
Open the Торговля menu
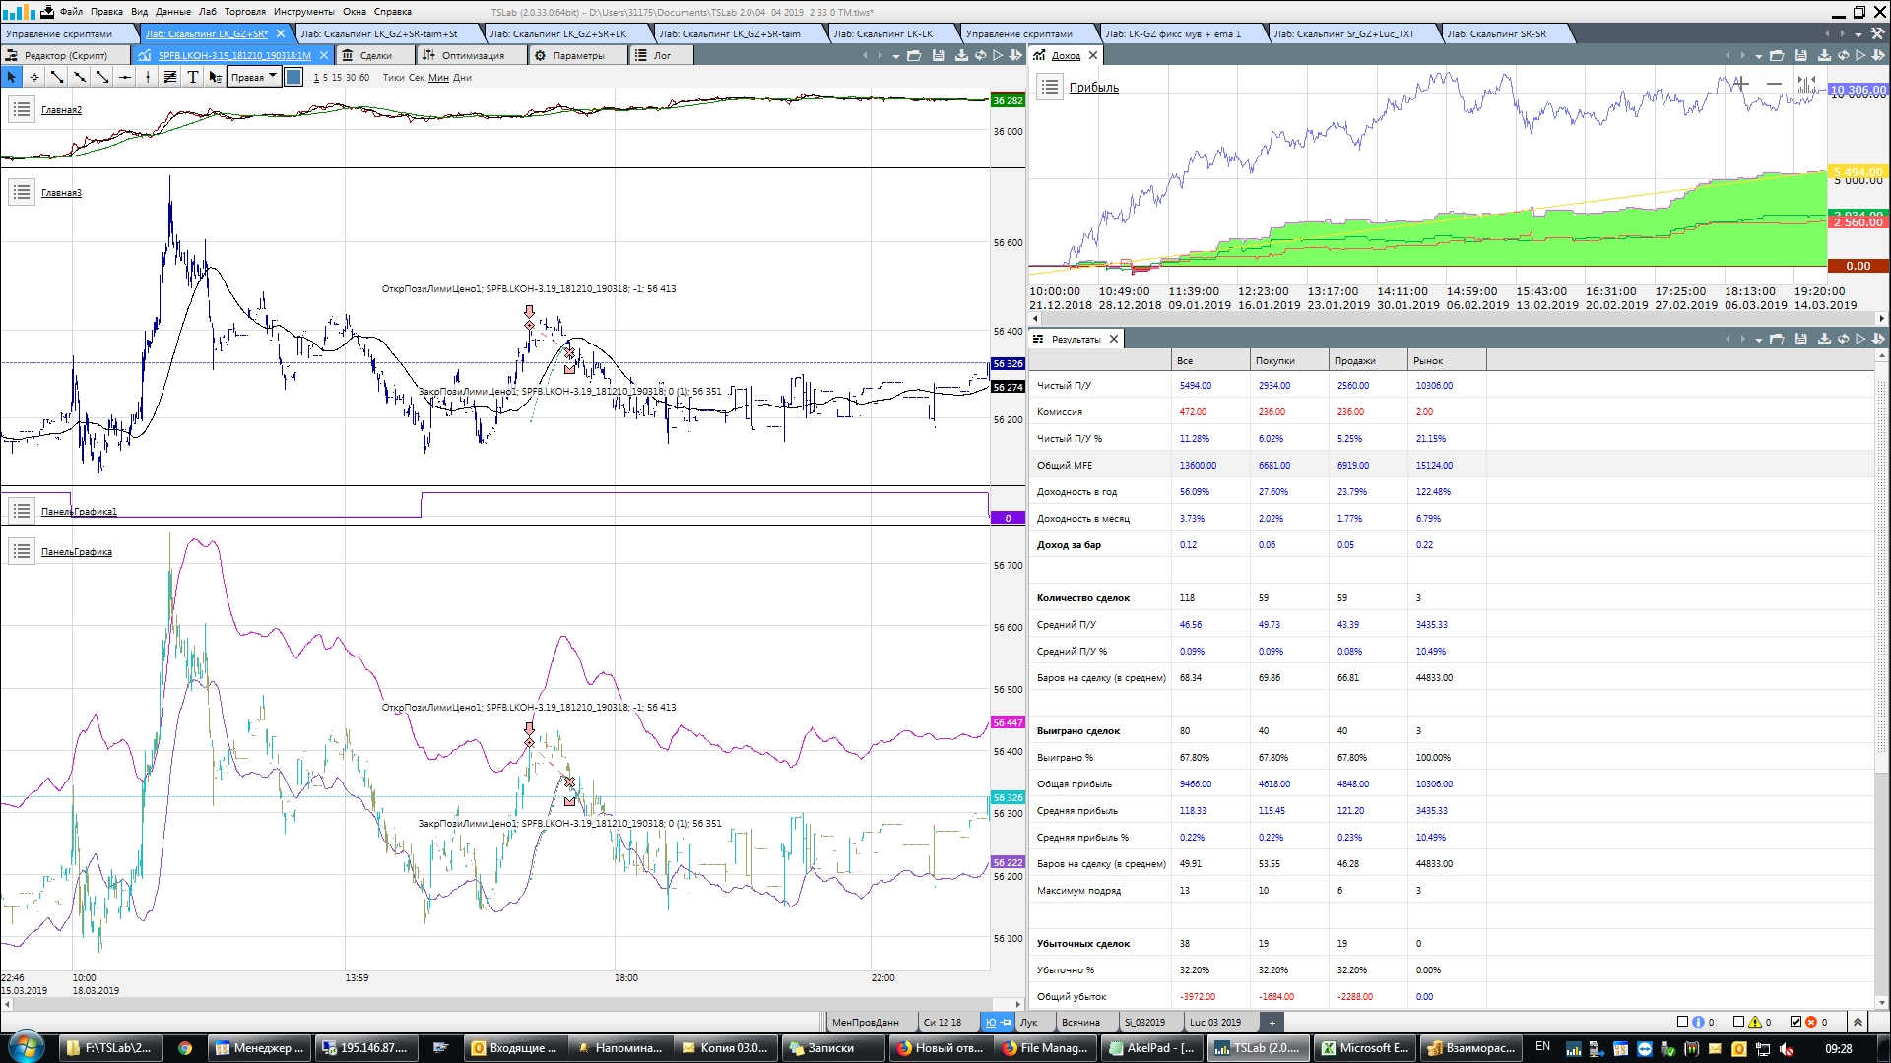(244, 12)
